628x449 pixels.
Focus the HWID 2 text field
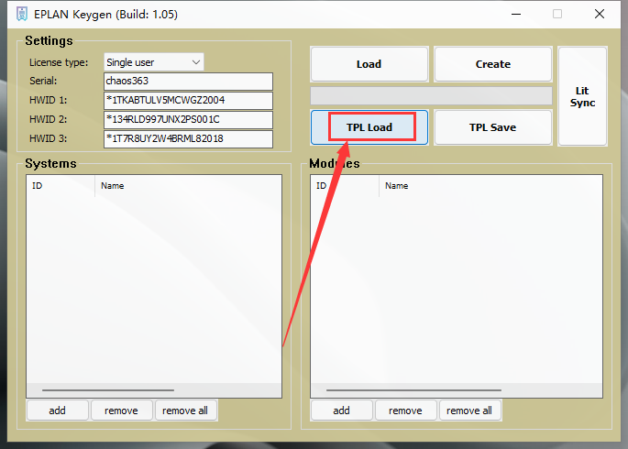(x=188, y=120)
